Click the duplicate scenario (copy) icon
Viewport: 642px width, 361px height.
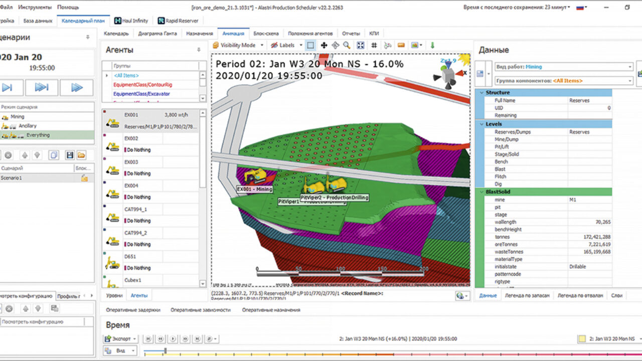click(x=54, y=155)
